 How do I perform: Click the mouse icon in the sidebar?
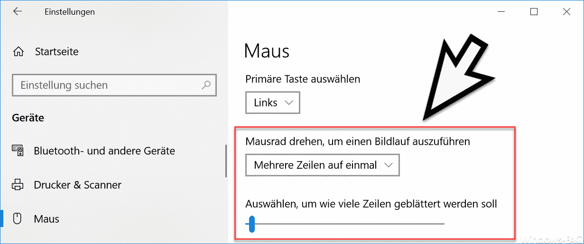[x=18, y=219]
